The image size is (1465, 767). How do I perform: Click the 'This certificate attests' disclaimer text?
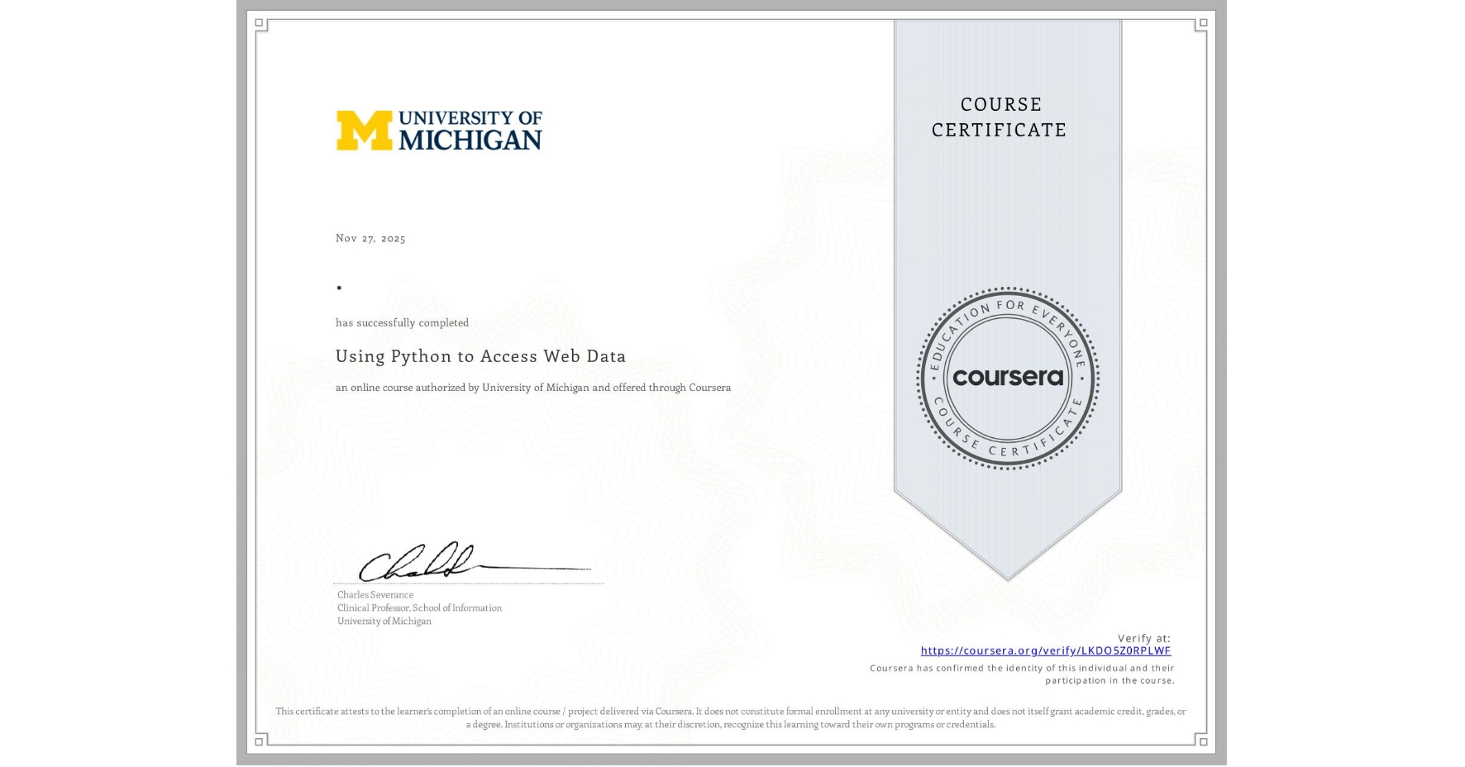(731, 717)
